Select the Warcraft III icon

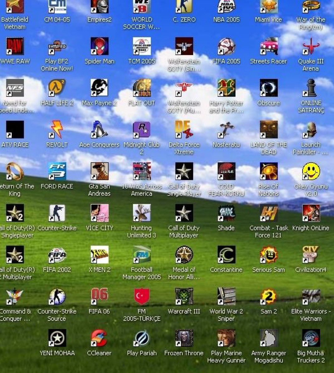184,296
